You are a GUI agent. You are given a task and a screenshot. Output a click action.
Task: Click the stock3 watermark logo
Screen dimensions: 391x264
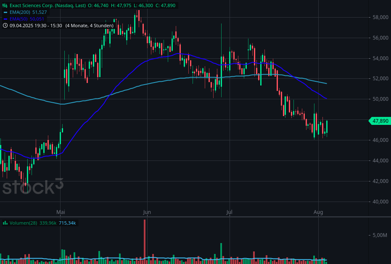(33, 187)
